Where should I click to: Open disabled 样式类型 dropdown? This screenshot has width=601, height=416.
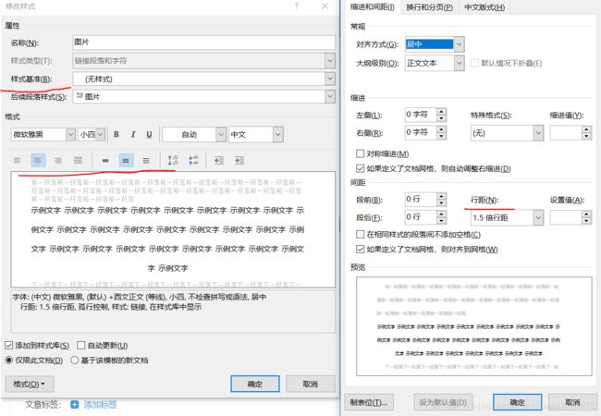330,60
